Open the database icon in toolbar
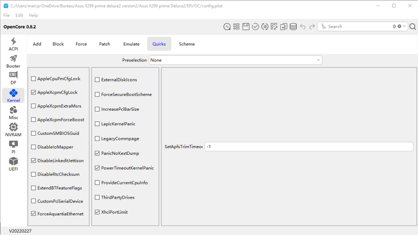Viewport: 418px width, 235px height. tap(293, 27)
